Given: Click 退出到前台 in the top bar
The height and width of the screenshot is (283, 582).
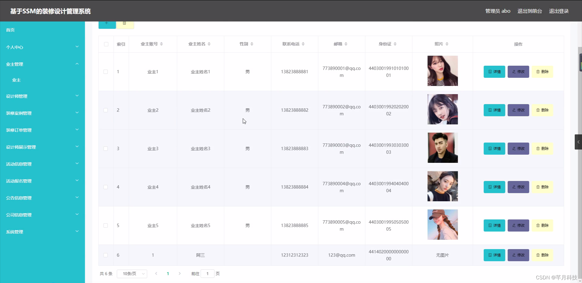Looking at the screenshot, I should [x=529, y=11].
